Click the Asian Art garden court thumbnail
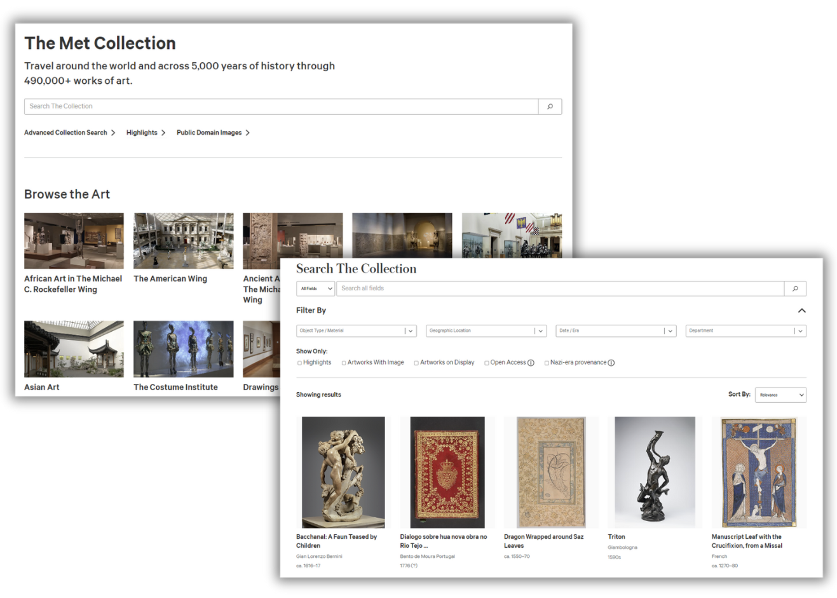The image size is (837, 598). tap(74, 349)
